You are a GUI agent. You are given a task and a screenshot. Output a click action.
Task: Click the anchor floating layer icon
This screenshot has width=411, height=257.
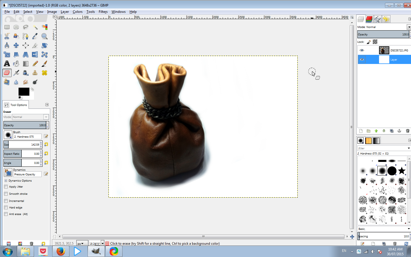pyautogui.click(x=399, y=131)
